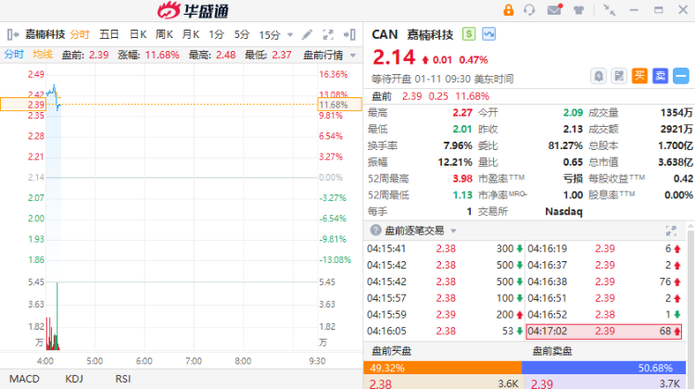Toggle the 分时 line display in the legend
The image size is (695, 389).
pyautogui.click(x=14, y=55)
